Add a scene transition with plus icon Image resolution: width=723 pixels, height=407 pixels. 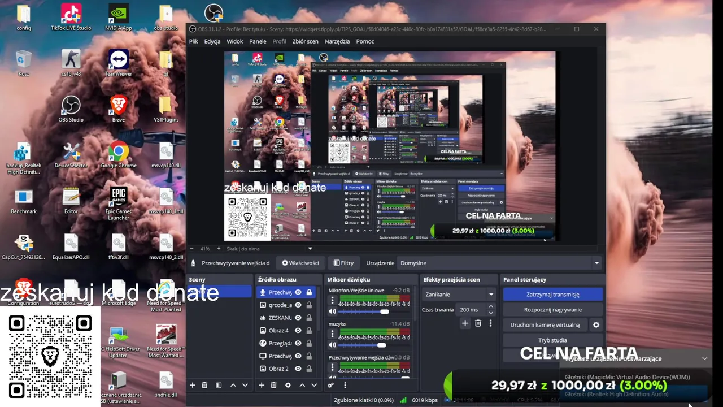465,323
